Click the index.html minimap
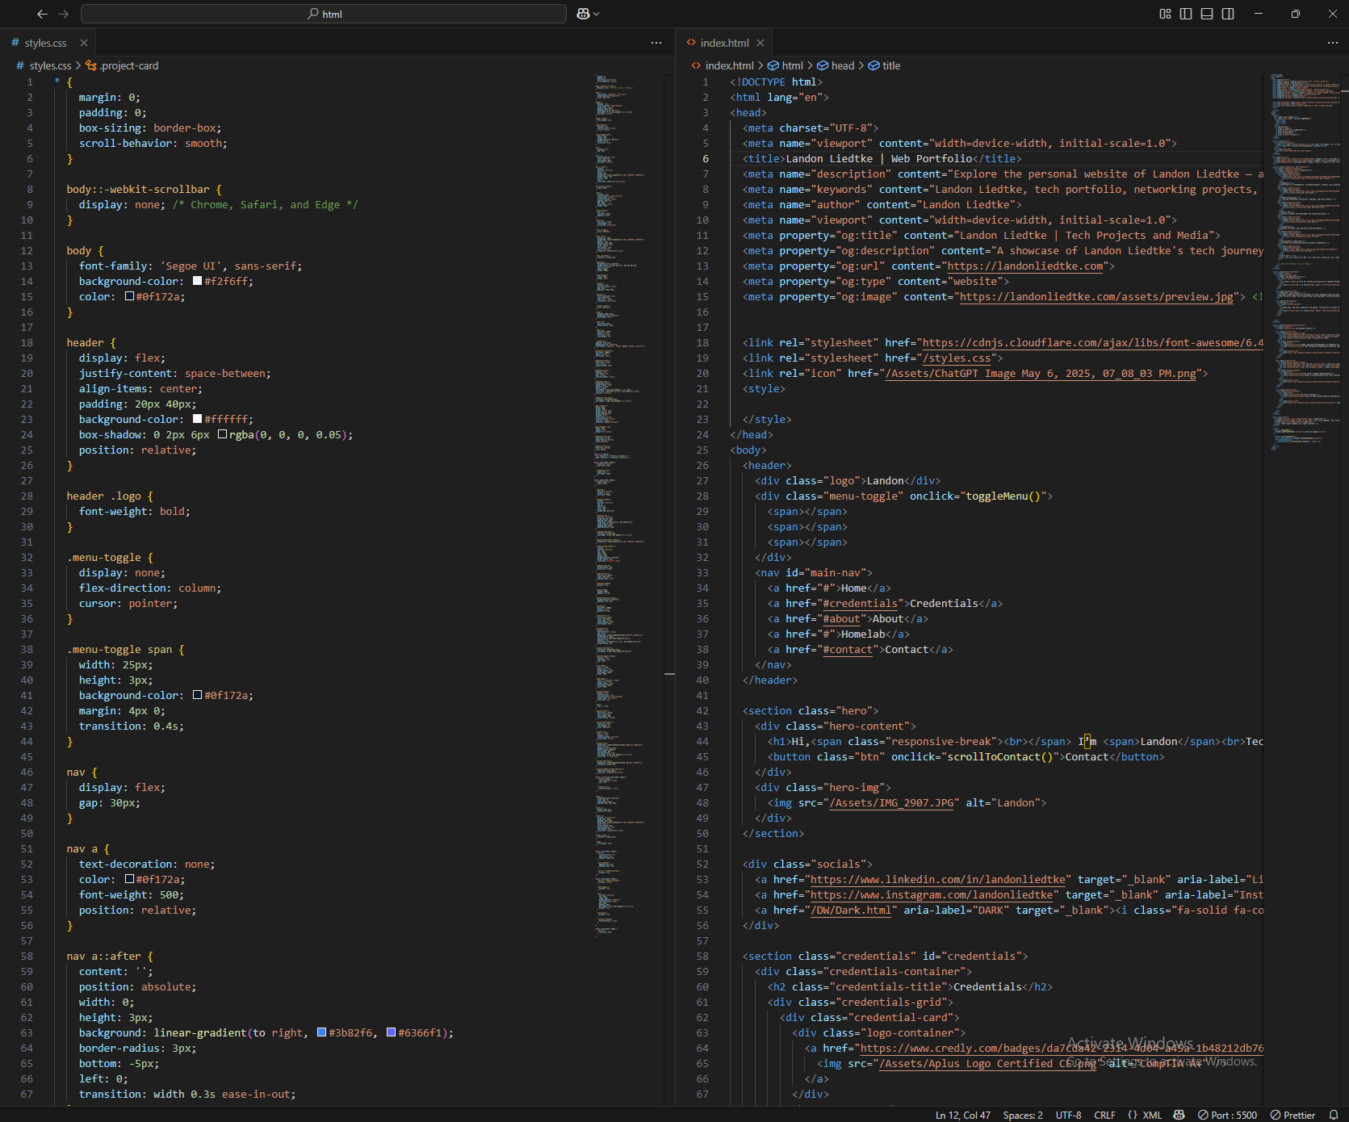1349x1122 pixels. [1305, 262]
